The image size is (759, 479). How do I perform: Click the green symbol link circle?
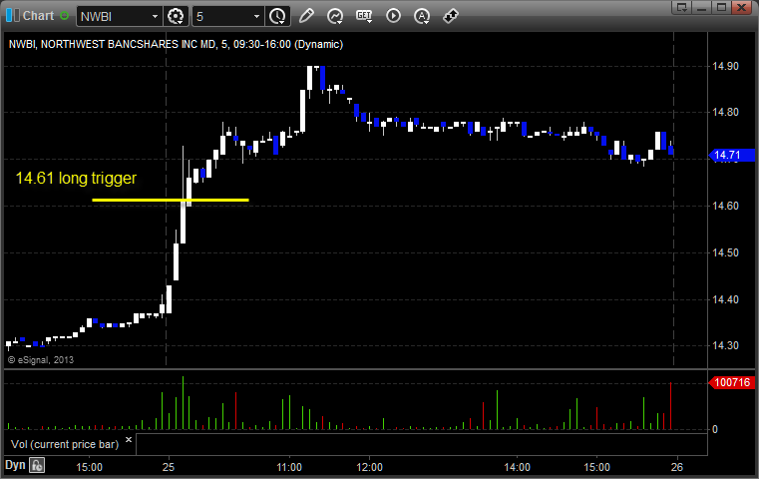64,16
